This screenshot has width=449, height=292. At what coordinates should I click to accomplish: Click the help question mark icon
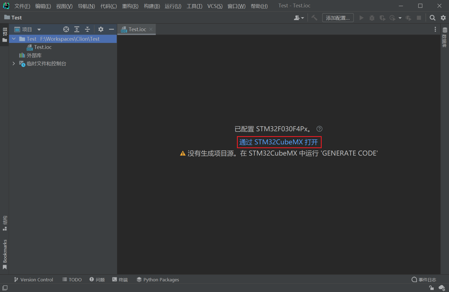(x=319, y=129)
